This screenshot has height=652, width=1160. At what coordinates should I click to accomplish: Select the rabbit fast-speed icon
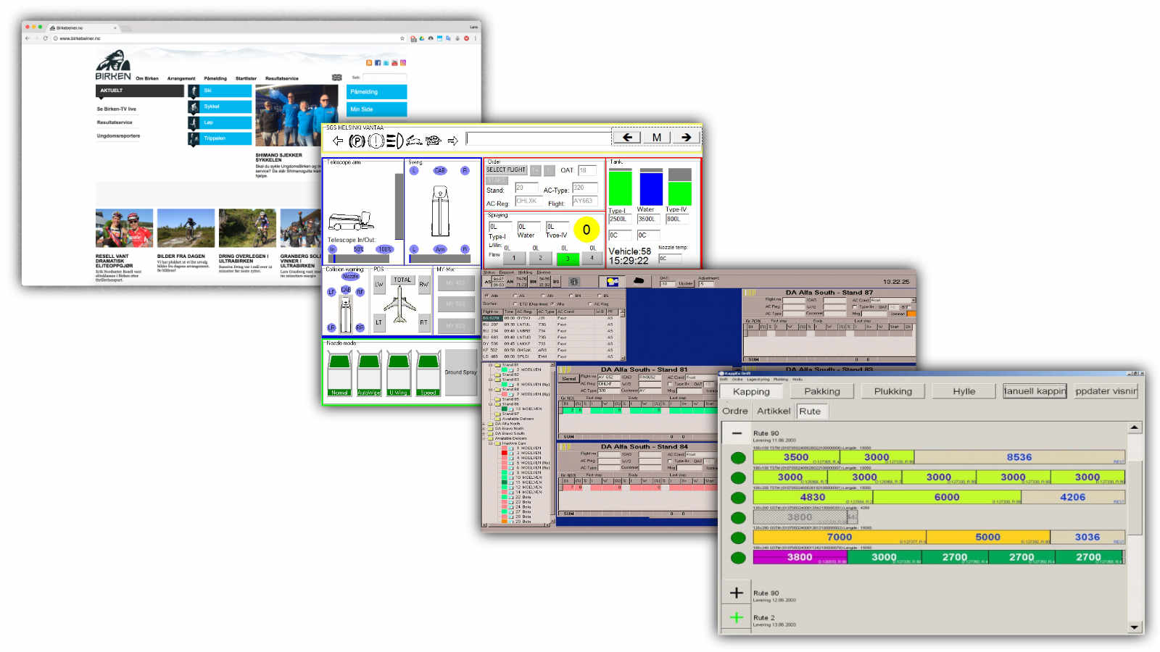(x=414, y=141)
